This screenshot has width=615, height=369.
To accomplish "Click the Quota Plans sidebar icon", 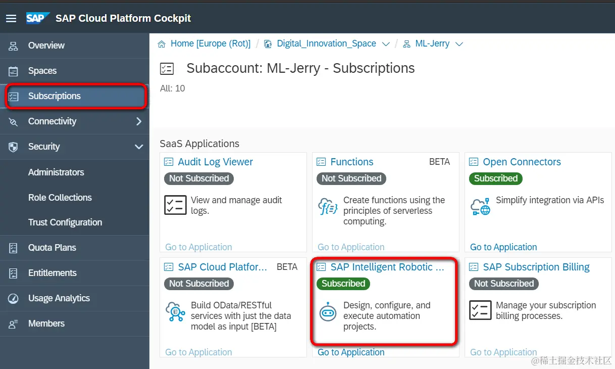I will (13, 248).
